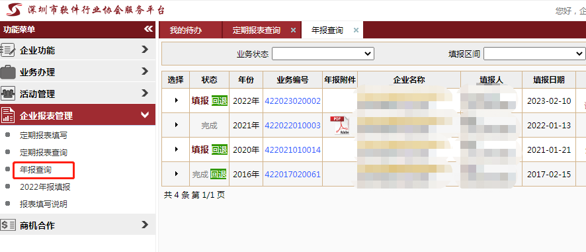Close the 年报查询 tab
This screenshot has height=252, width=586.
tap(356, 30)
